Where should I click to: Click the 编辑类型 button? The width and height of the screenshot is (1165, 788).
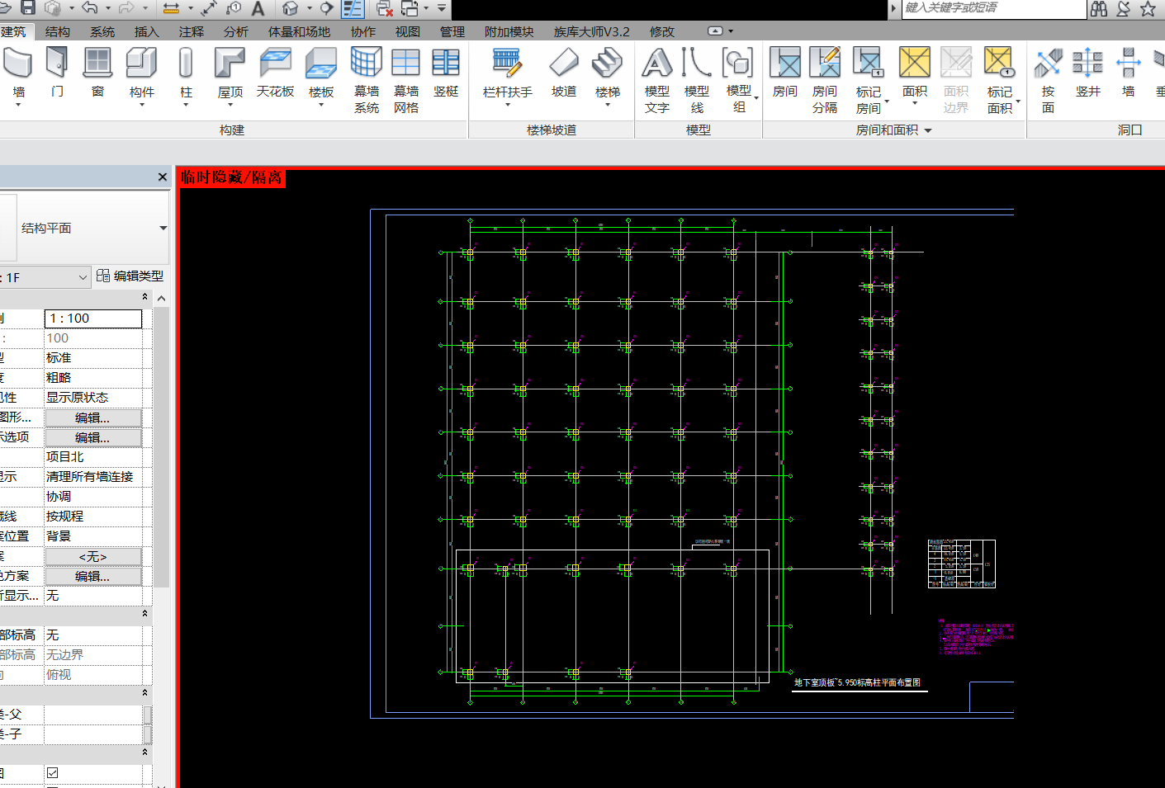click(x=130, y=276)
